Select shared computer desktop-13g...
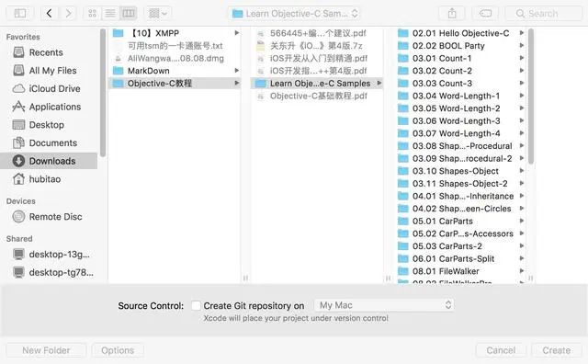This screenshot has width=588, height=364. [49, 254]
